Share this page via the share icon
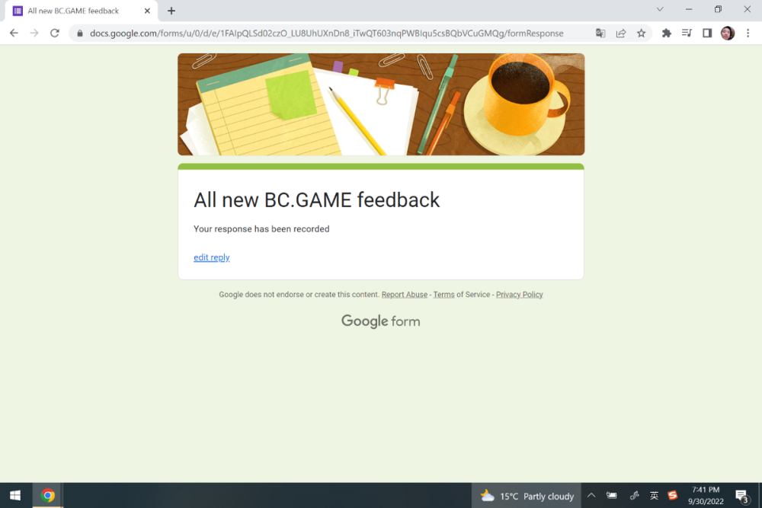The height and width of the screenshot is (508, 762). (x=620, y=34)
